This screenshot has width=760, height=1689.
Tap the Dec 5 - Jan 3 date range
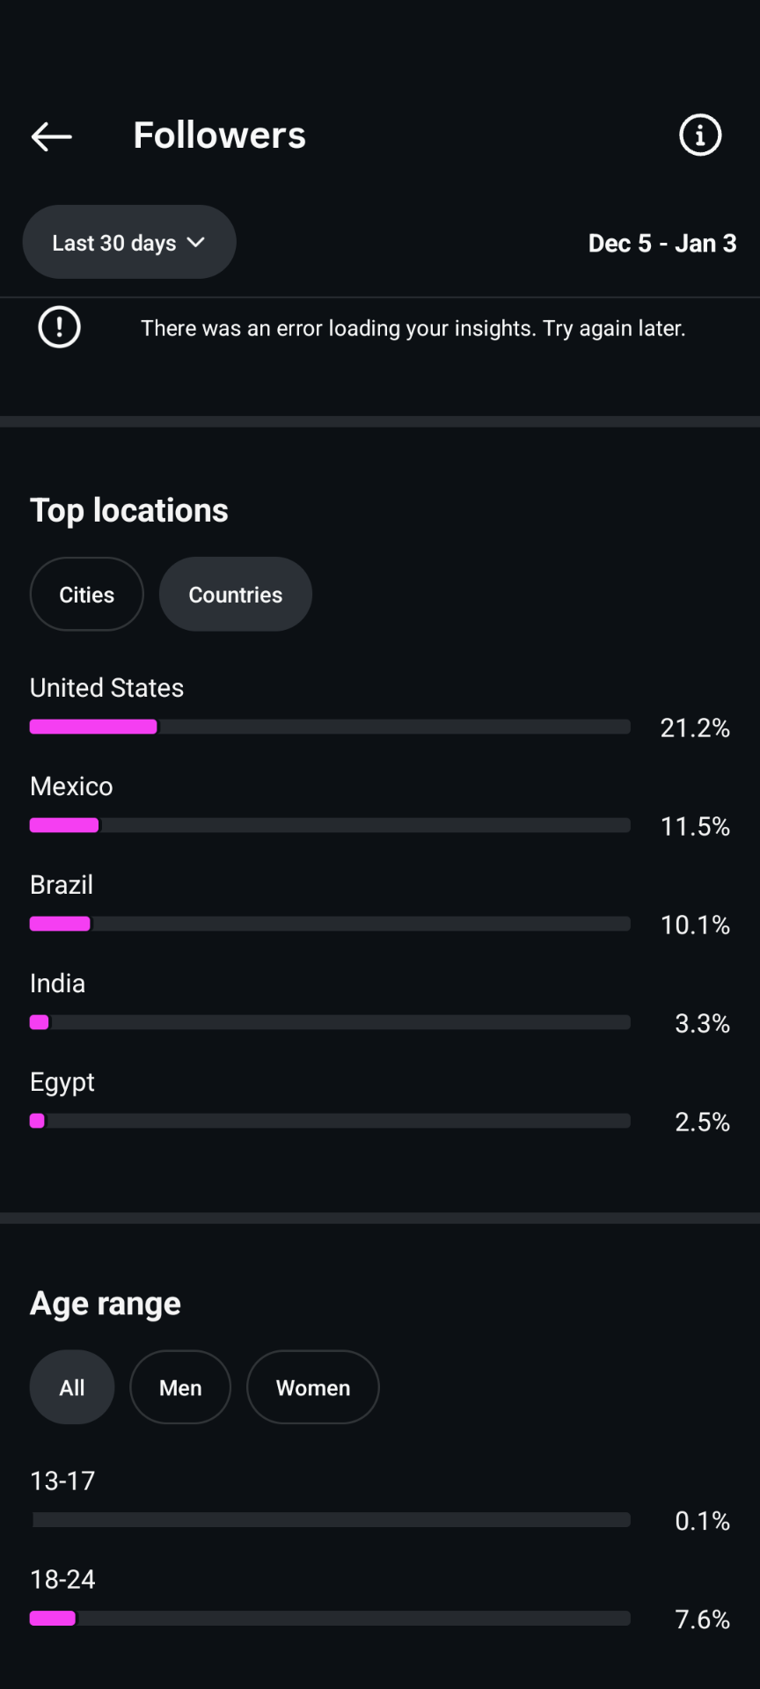tap(661, 243)
